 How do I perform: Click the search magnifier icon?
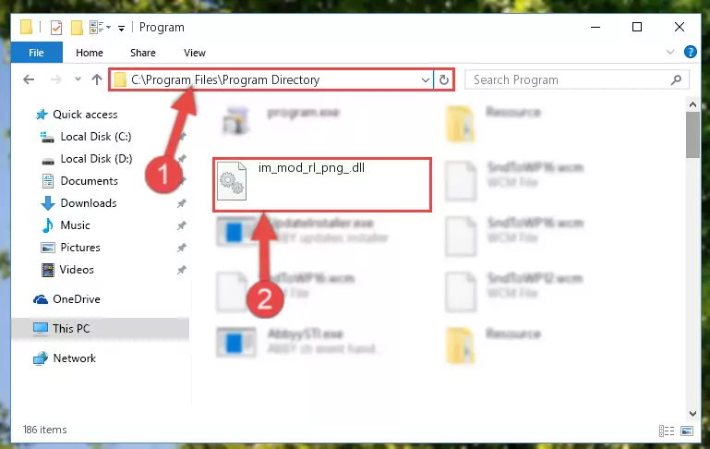[x=676, y=79]
